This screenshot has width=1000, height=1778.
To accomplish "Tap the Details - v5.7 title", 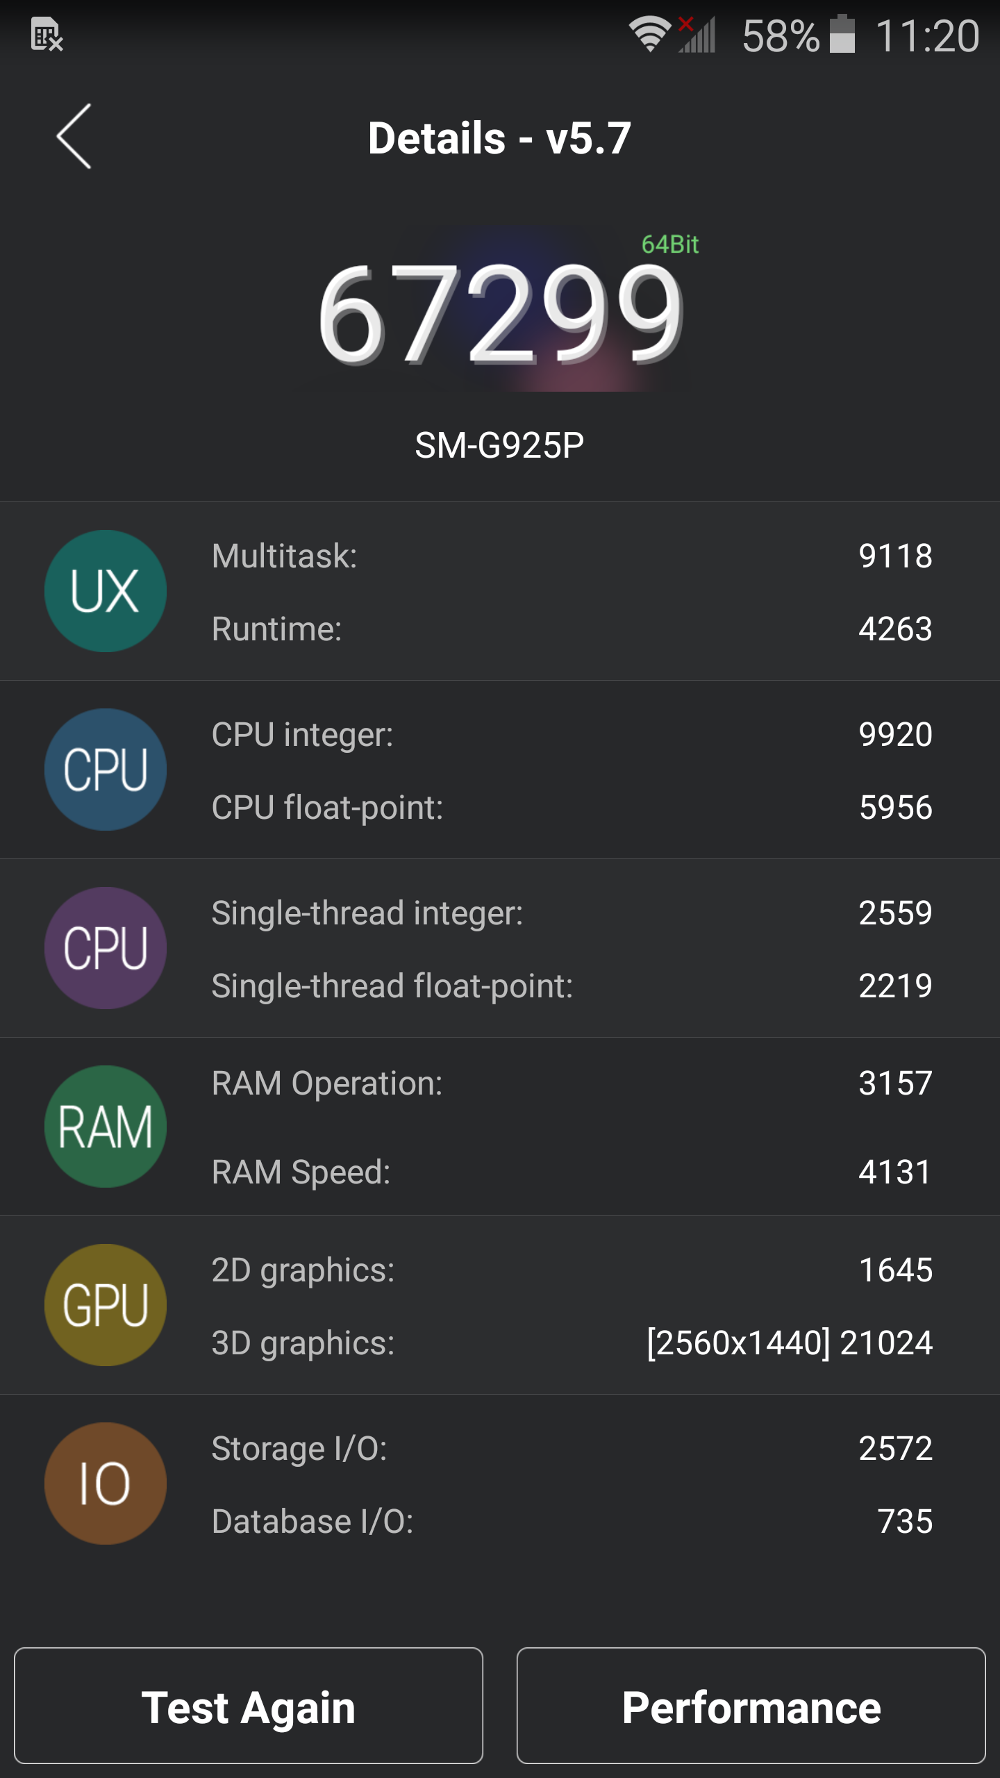I will pos(499,138).
